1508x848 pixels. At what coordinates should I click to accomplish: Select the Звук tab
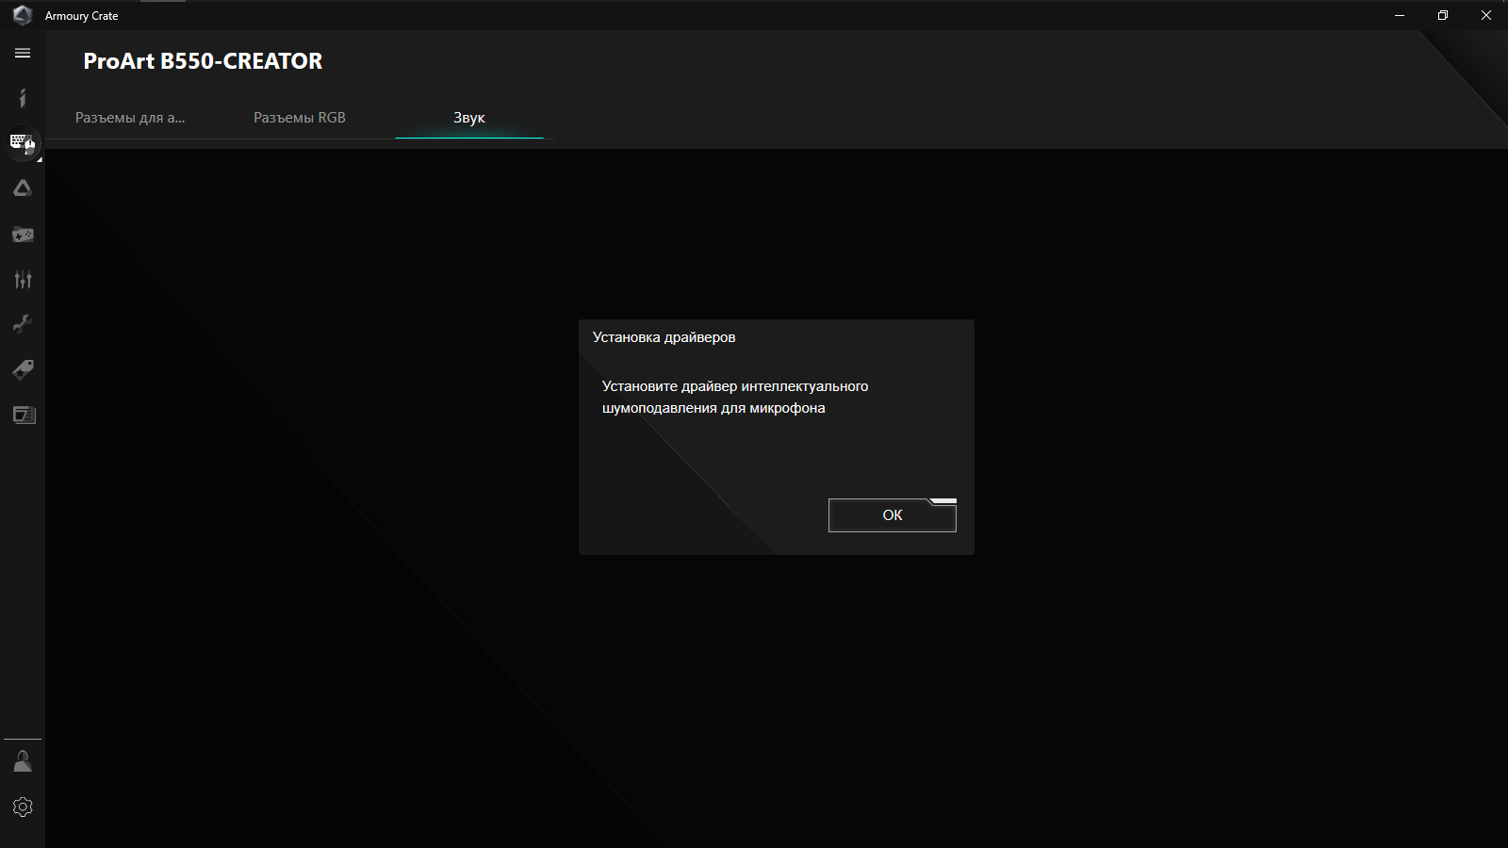[469, 118]
